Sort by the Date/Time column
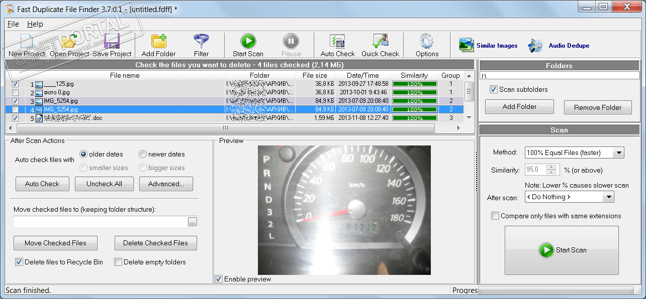The height and width of the screenshot is (299, 646). coord(362,75)
